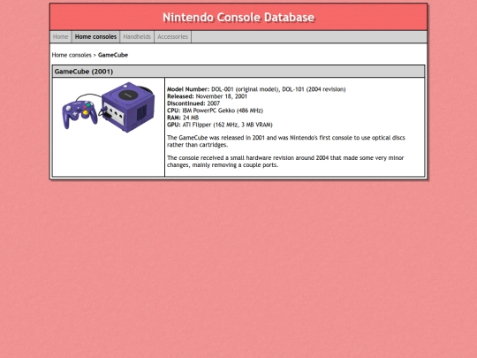Click the paragraph about the 2004 hardware revision
Image resolution: width=477 pixels, height=358 pixels.
[x=285, y=162]
